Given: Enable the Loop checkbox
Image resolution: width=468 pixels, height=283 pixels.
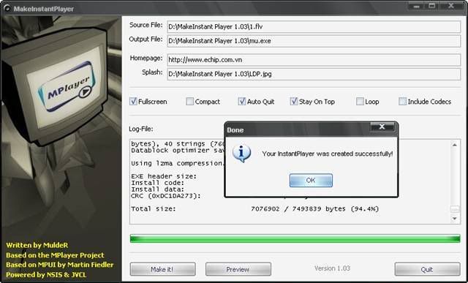Looking at the screenshot, I should (x=360, y=101).
